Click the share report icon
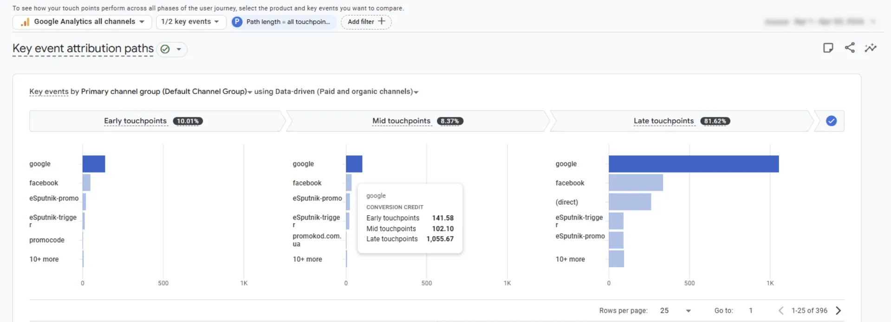This screenshot has width=891, height=322. pyautogui.click(x=850, y=48)
